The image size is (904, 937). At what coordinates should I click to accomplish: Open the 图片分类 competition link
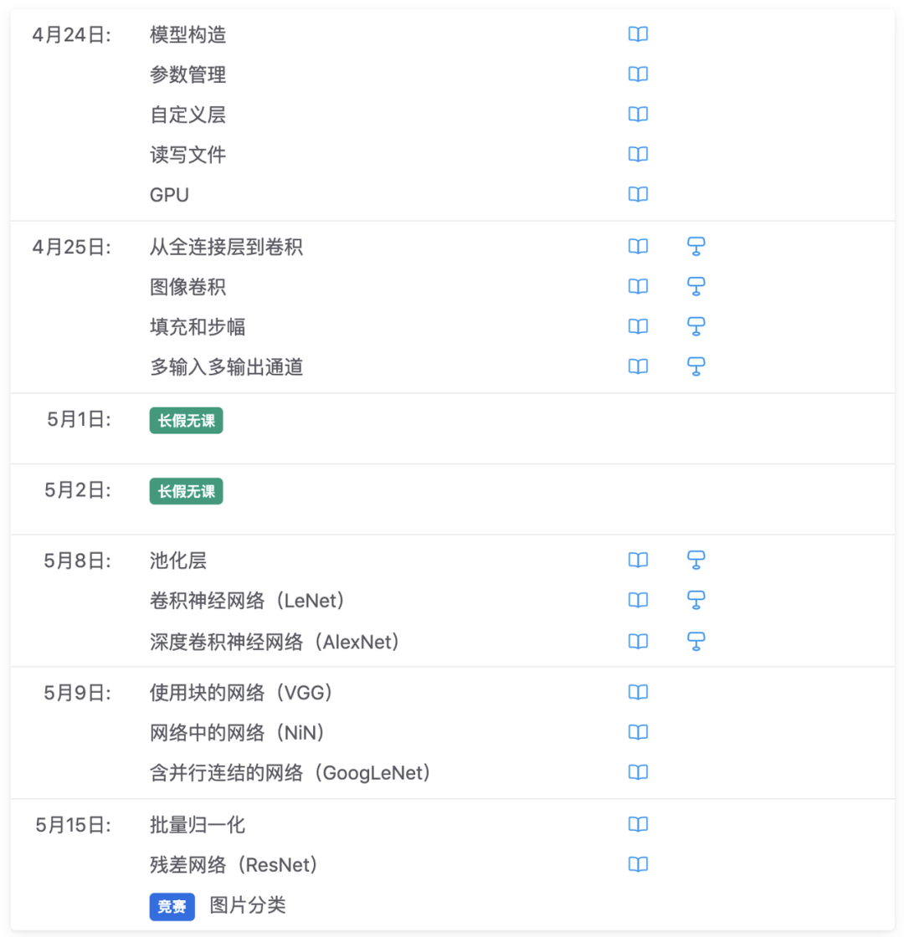pyautogui.click(x=248, y=905)
